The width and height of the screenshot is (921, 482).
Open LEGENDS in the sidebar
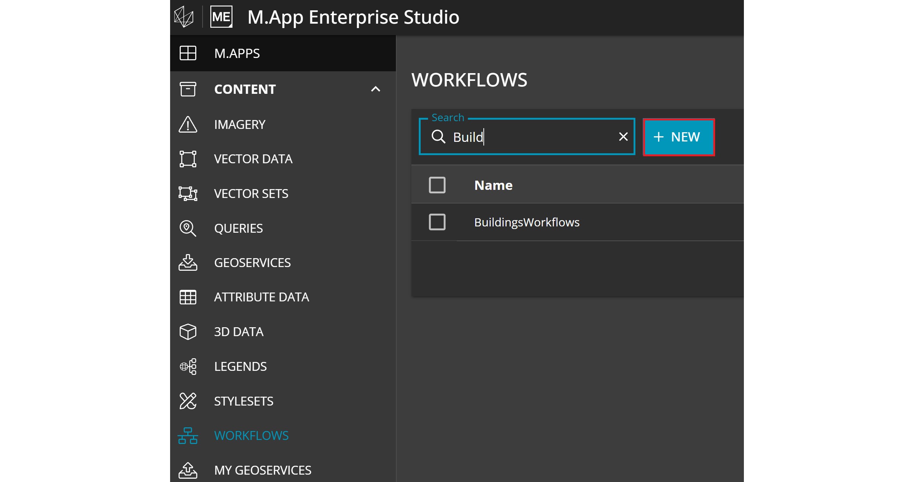pos(283,366)
